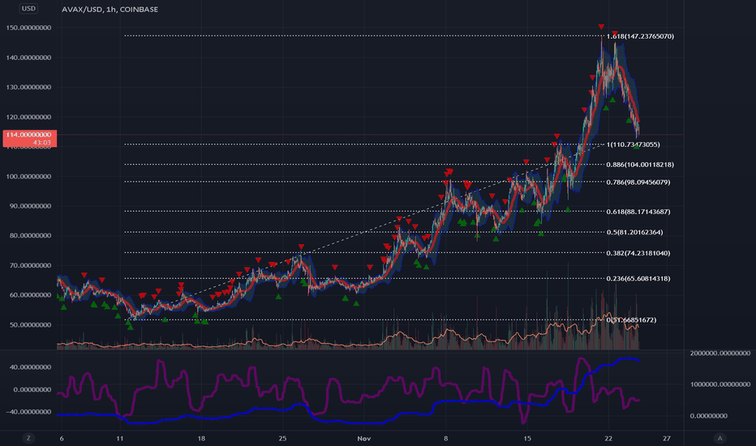The width and height of the screenshot is (756, 446).
Task: Click the Z timezone button
Action: pos(28,438)
